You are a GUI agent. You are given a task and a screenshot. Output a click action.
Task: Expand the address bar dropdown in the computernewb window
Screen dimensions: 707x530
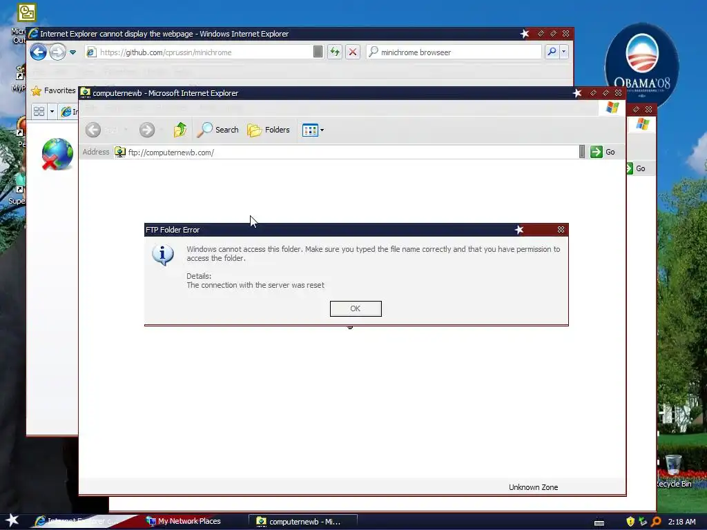tap(581, 152)
